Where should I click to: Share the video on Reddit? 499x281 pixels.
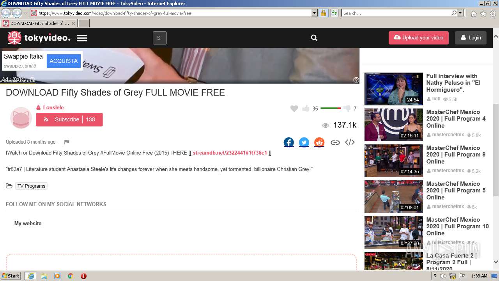319,142
